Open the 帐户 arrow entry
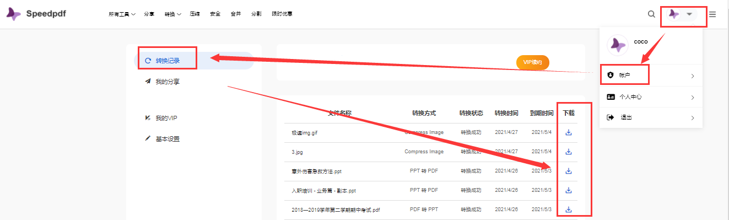Viewport: 729px width, 220px height. pos(651,75)
